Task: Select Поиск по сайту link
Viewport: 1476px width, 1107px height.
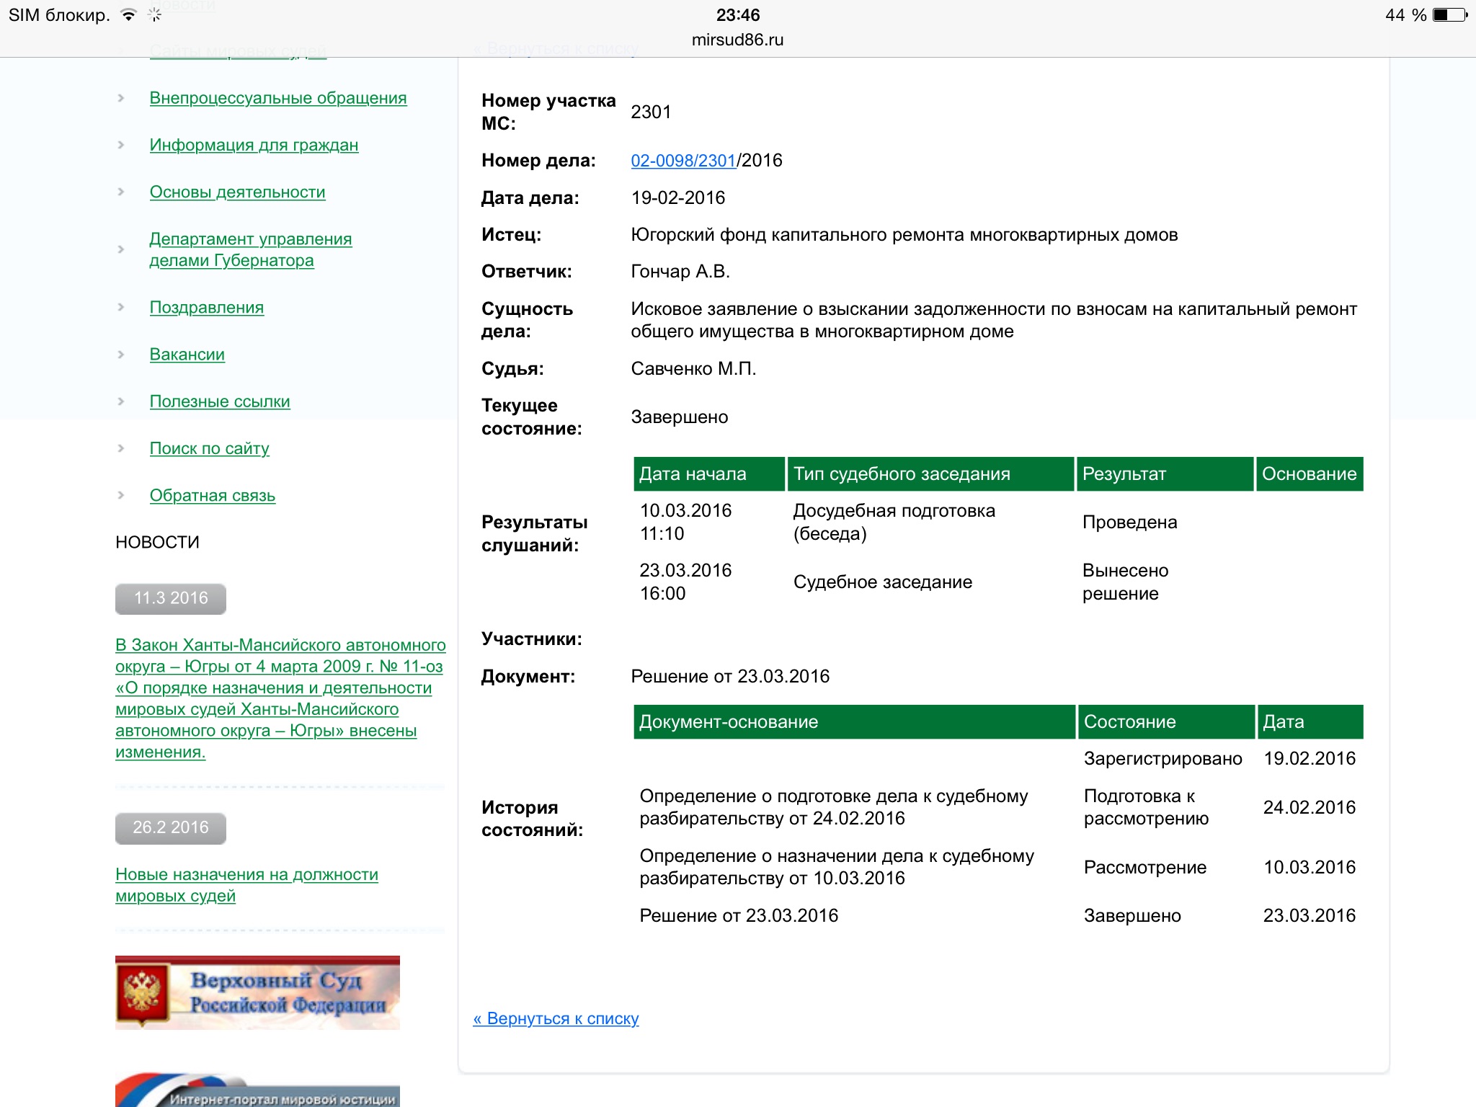Action: (x=209, y=448)
